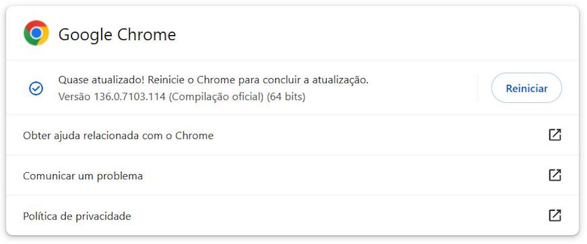
Task: Click the word Chrome in the help row
Action: coord(194,135)
